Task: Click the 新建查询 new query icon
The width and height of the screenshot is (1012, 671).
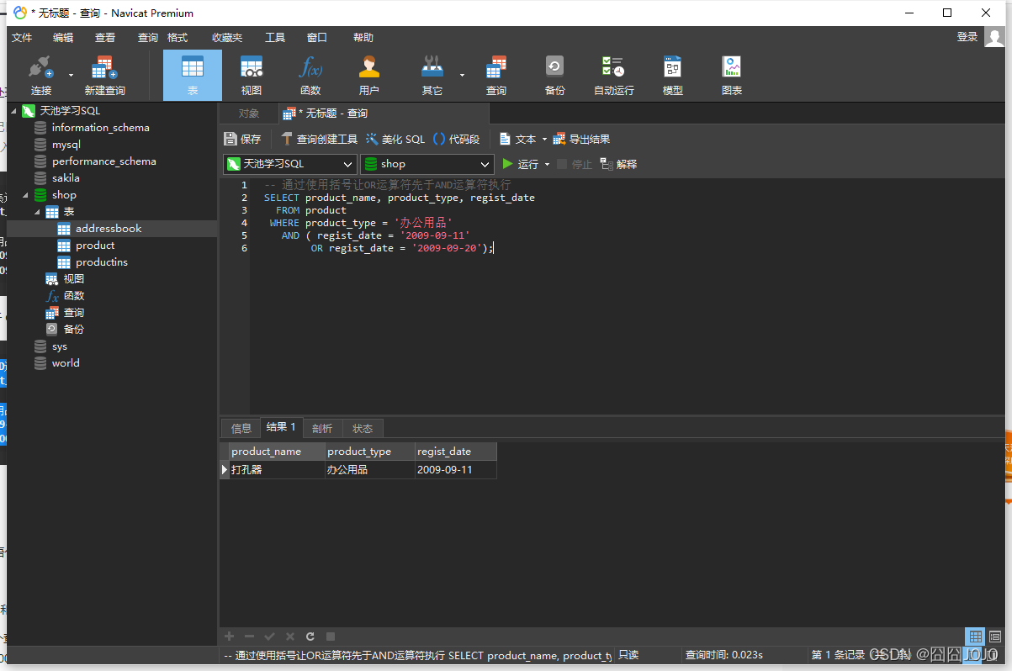Action: click(104, 75)
